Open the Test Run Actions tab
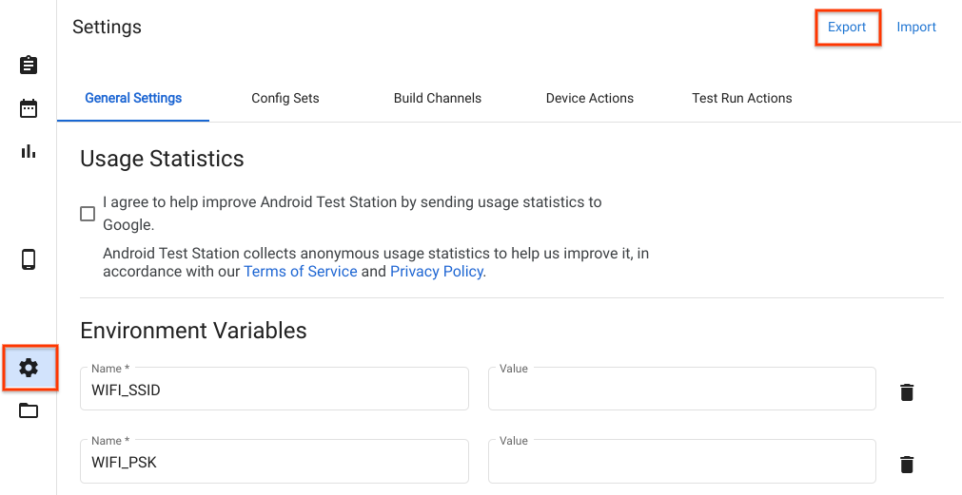The height and width of the screenshot is (495, 962). tap(742, 98)
